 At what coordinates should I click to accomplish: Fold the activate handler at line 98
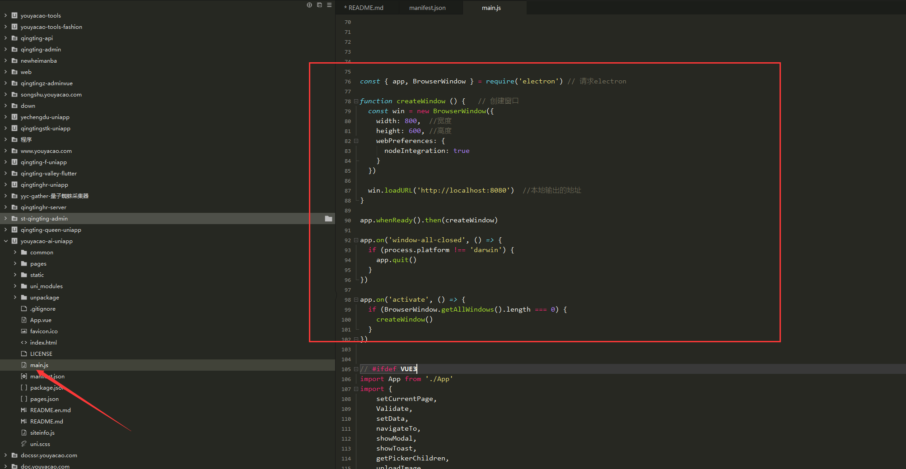point(356,299)
